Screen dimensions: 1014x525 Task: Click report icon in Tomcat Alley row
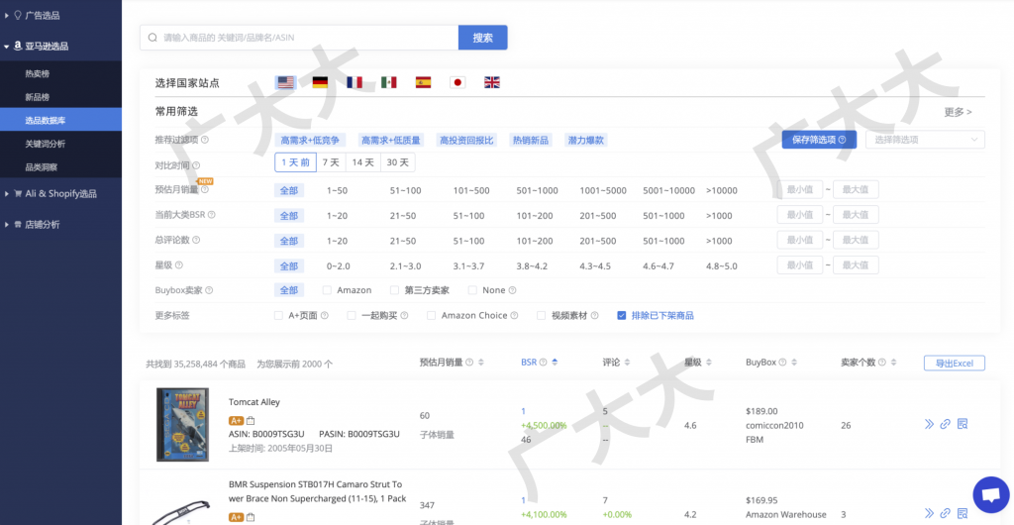coord(963,424)
